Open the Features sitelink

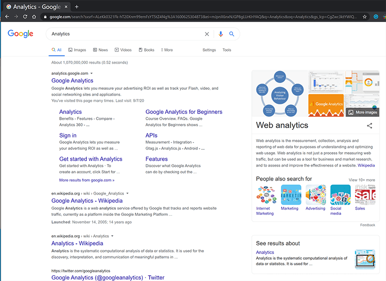pyautogui.click(x=156, y=159)
